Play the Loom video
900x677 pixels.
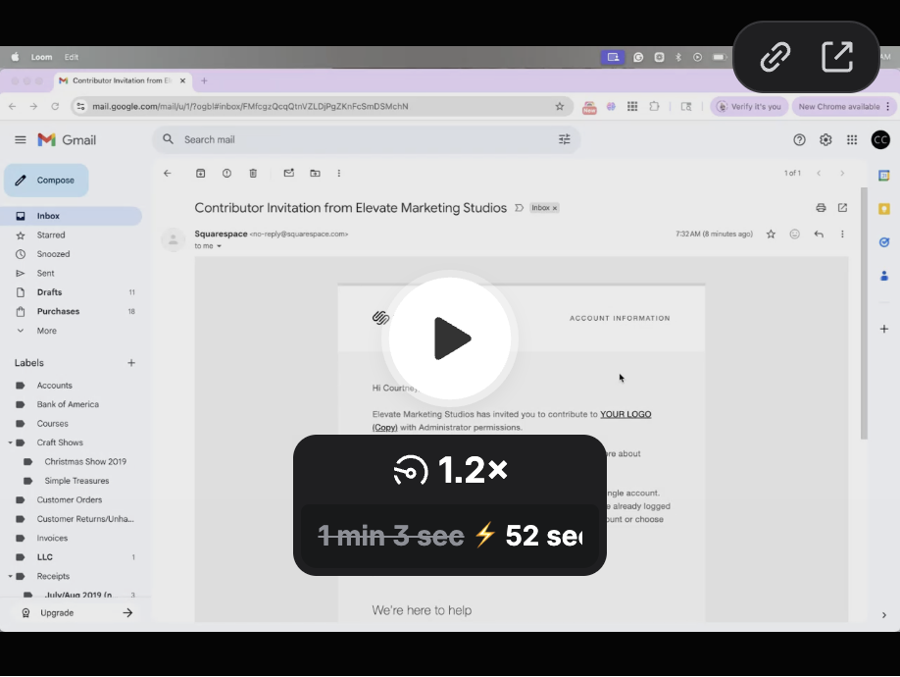[x=450, y=338]
